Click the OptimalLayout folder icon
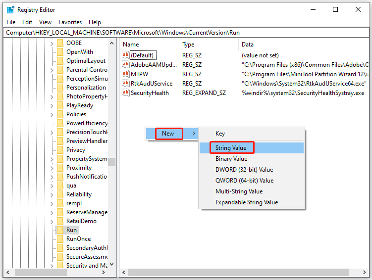The width and height of the screenshot is (372, 280). tap(60, 61)
